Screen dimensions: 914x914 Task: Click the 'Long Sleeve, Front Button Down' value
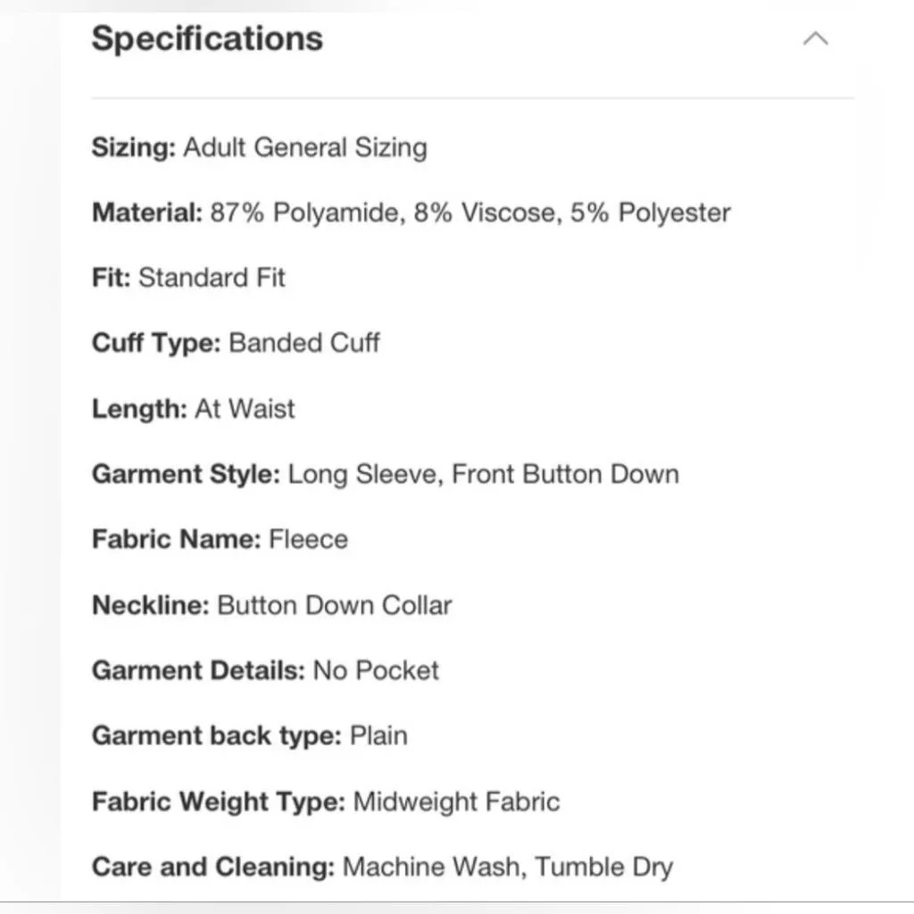[484, 474]
